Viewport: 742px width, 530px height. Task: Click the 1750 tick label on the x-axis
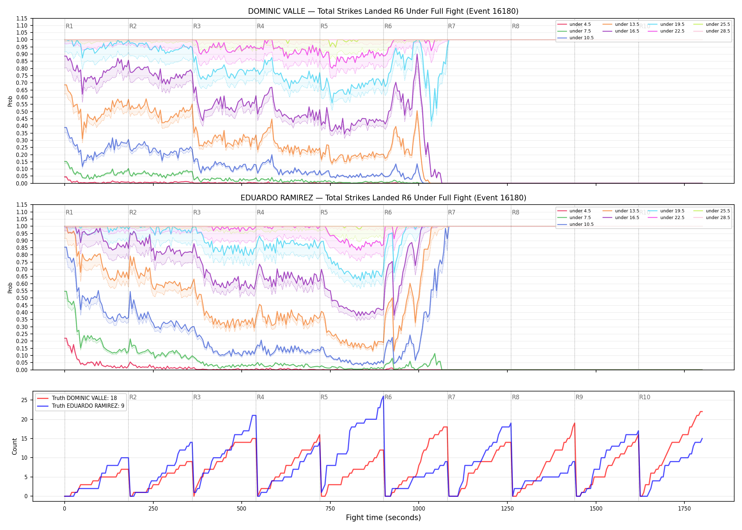pyautogui.click(x=684, y=509)
